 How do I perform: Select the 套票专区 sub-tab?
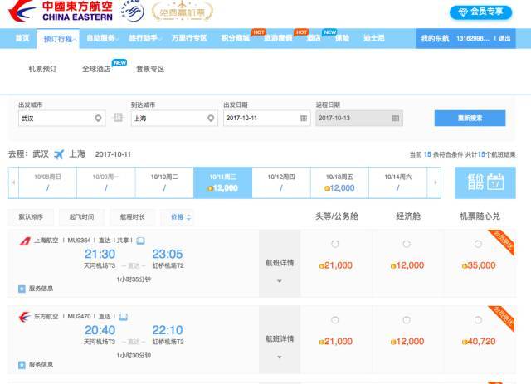pos(150,69)
